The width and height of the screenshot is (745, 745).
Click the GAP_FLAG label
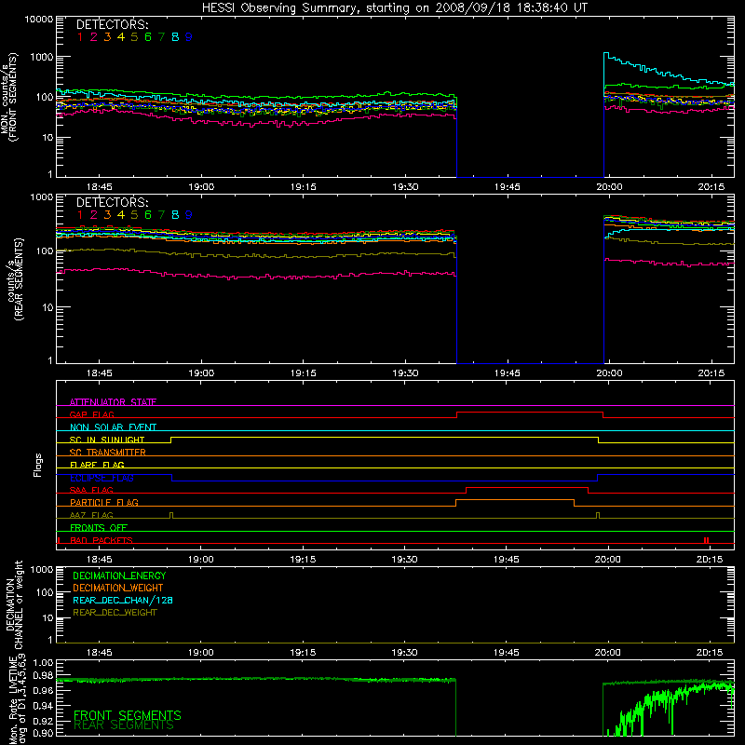91,414
